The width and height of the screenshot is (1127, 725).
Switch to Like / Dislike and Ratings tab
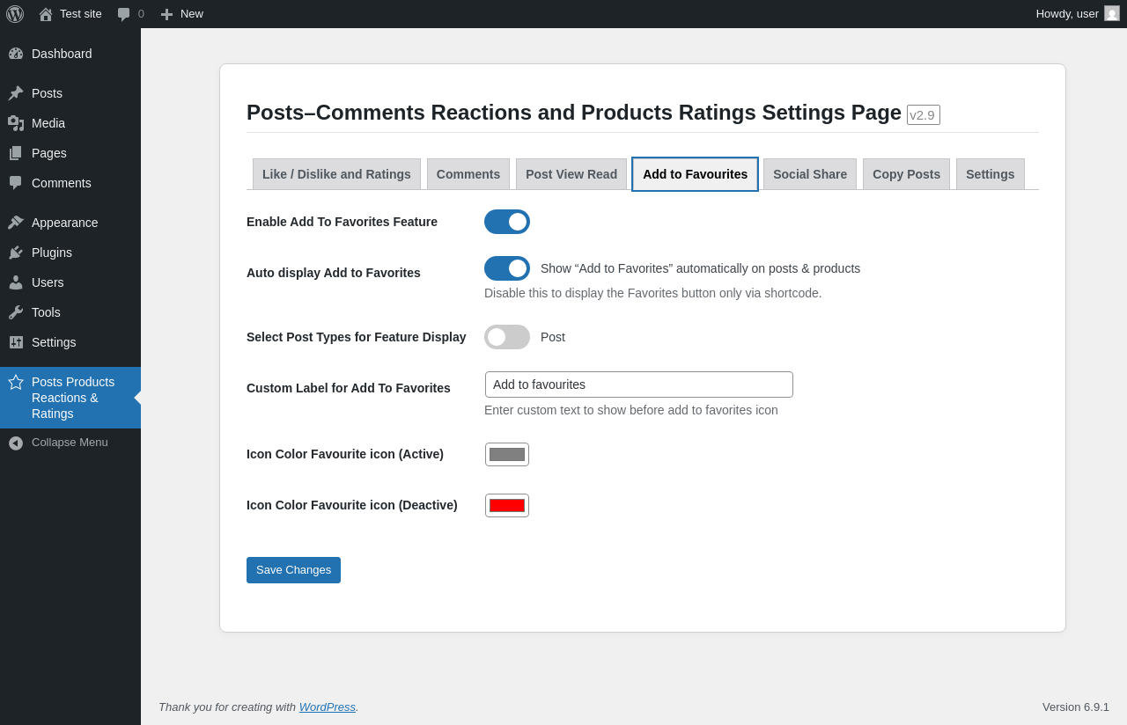336,174
